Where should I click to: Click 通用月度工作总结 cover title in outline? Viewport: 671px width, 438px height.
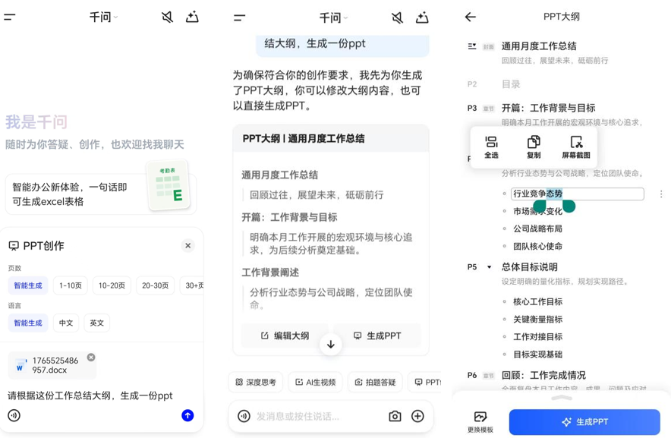click(x=539, y=46)
